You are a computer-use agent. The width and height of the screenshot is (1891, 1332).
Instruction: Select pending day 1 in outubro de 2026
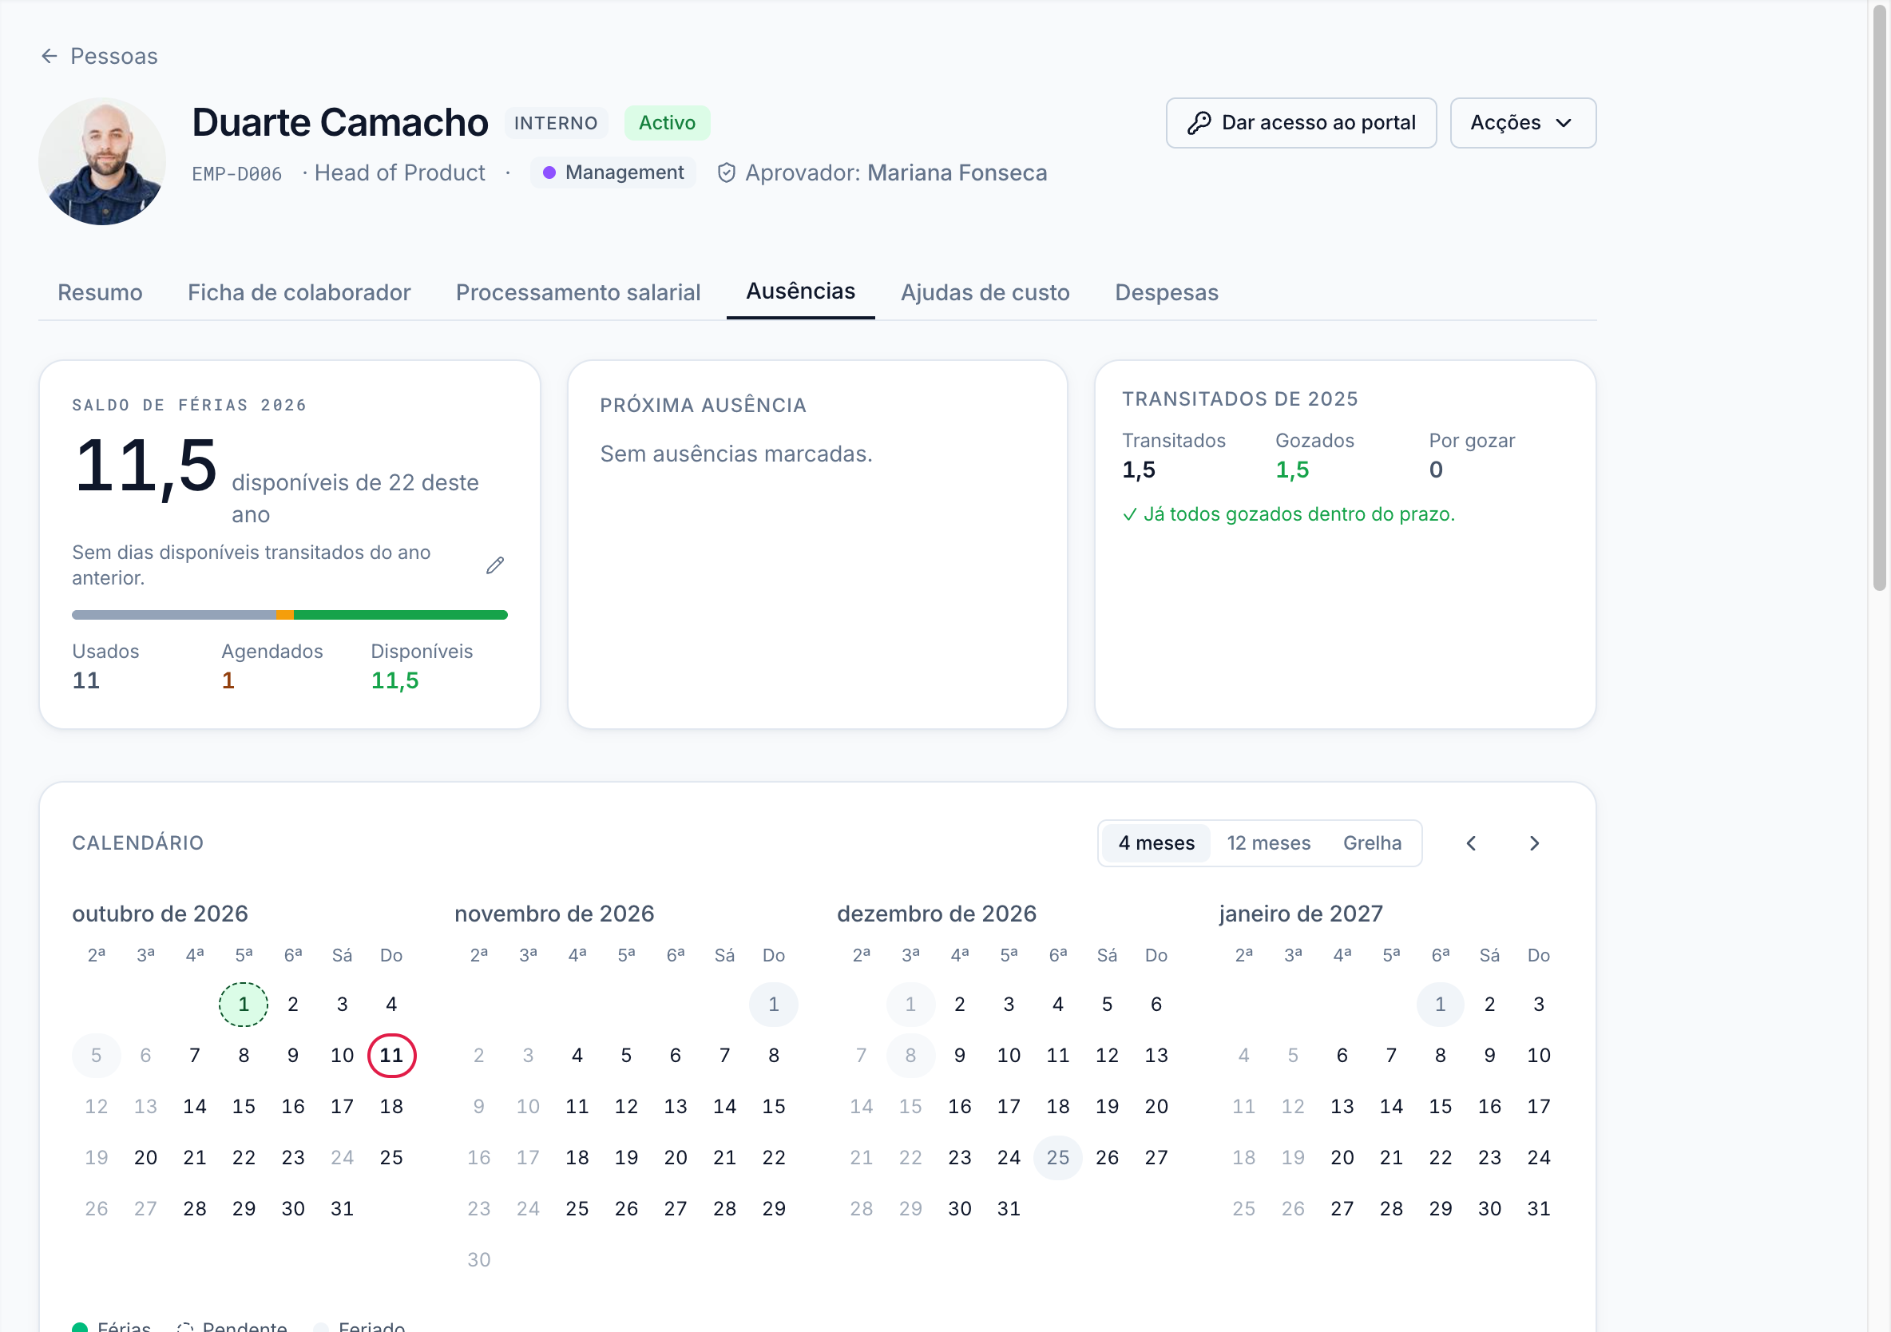[x=244, y=1004]
